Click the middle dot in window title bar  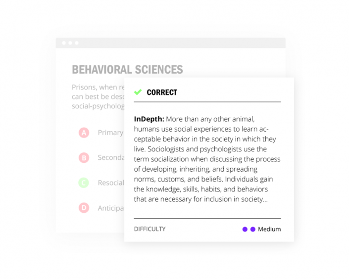(70, 43)
